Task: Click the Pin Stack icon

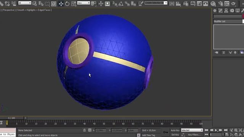Action: click(x=216, y=53)
